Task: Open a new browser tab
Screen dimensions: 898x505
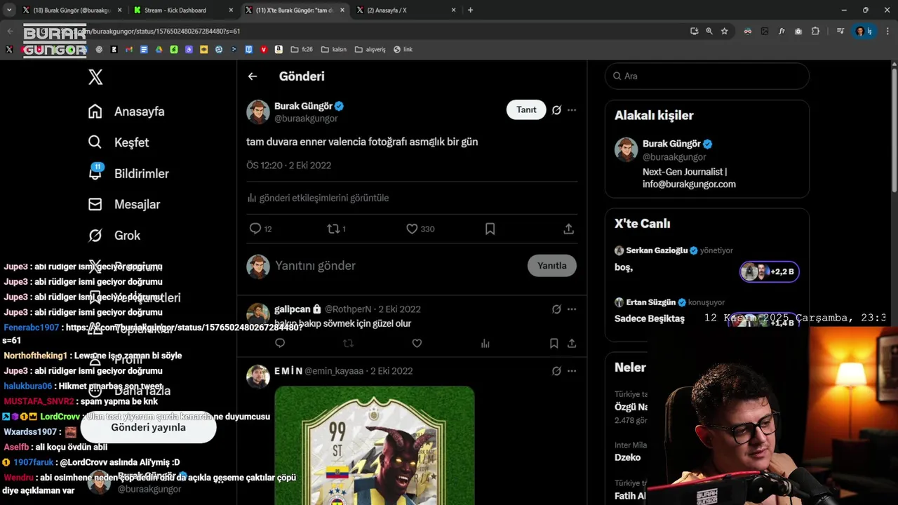Action: [470, 11]
